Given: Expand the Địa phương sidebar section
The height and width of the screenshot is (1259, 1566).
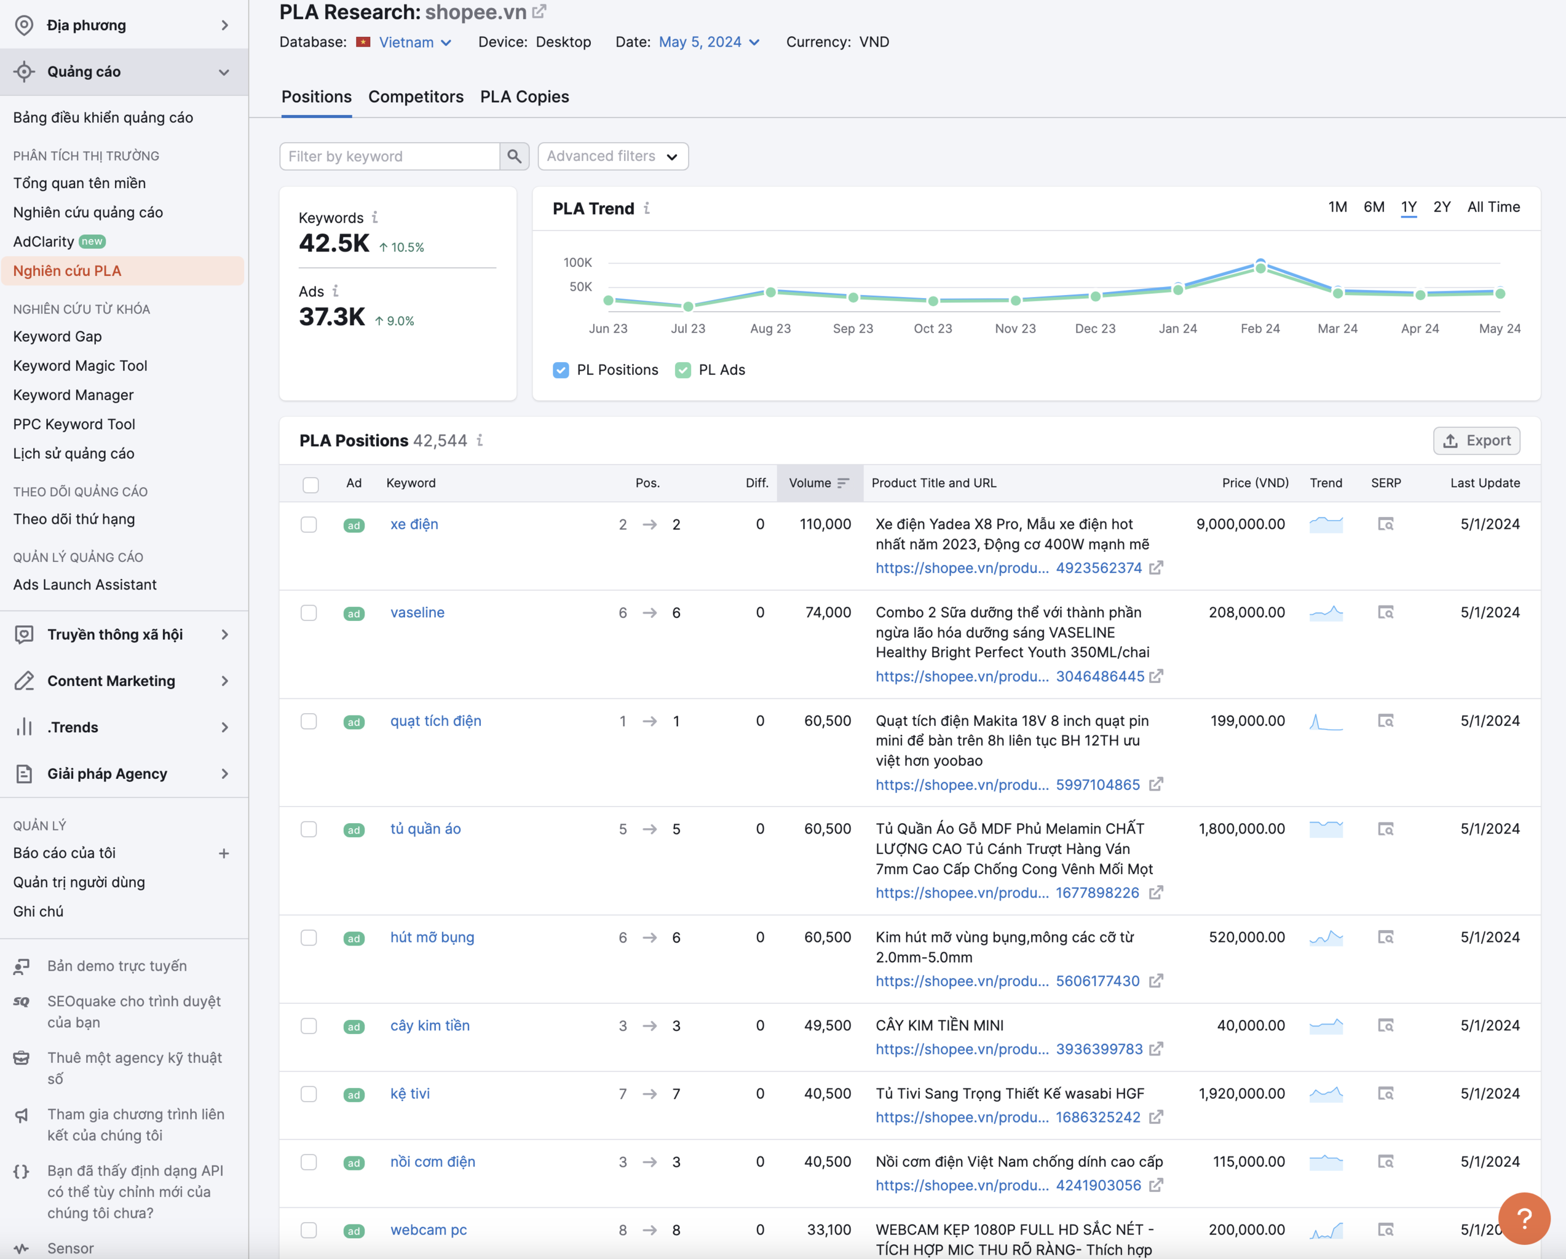Looking at the screenshot, I should pos(224,25).
